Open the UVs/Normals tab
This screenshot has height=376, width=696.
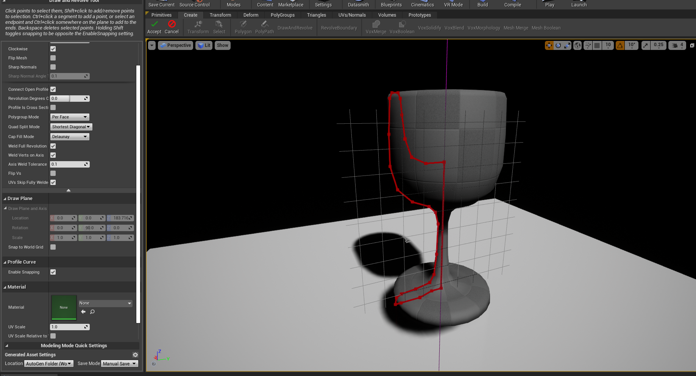[x=352, y=15]
